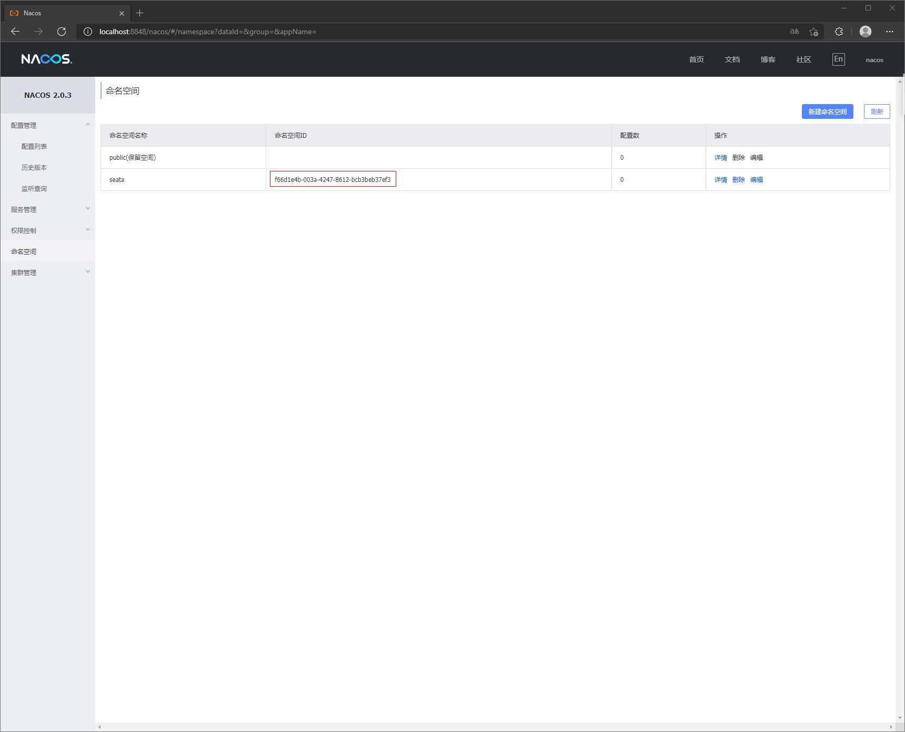905x732 pixels.
Task: Click 删除 for seata namespace
Action: (739, 180)
